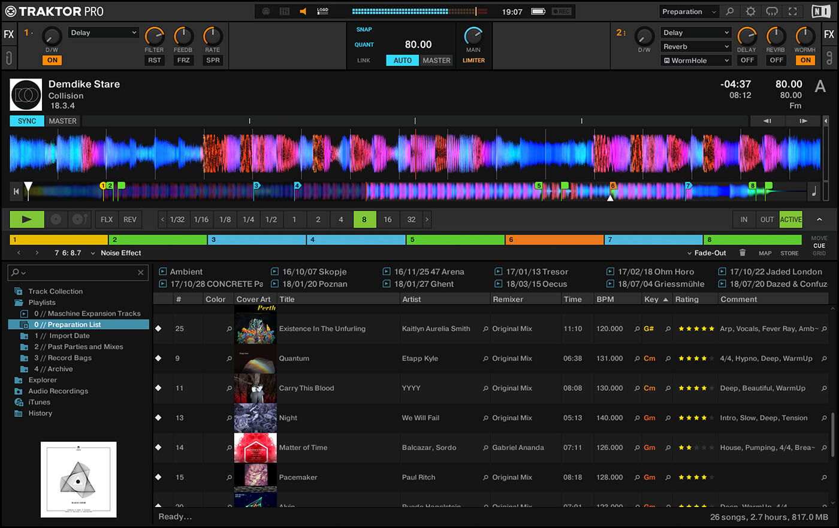Go to next cue point arrow
This screenshot has height=528, width=839.
[x=37, y=253]
